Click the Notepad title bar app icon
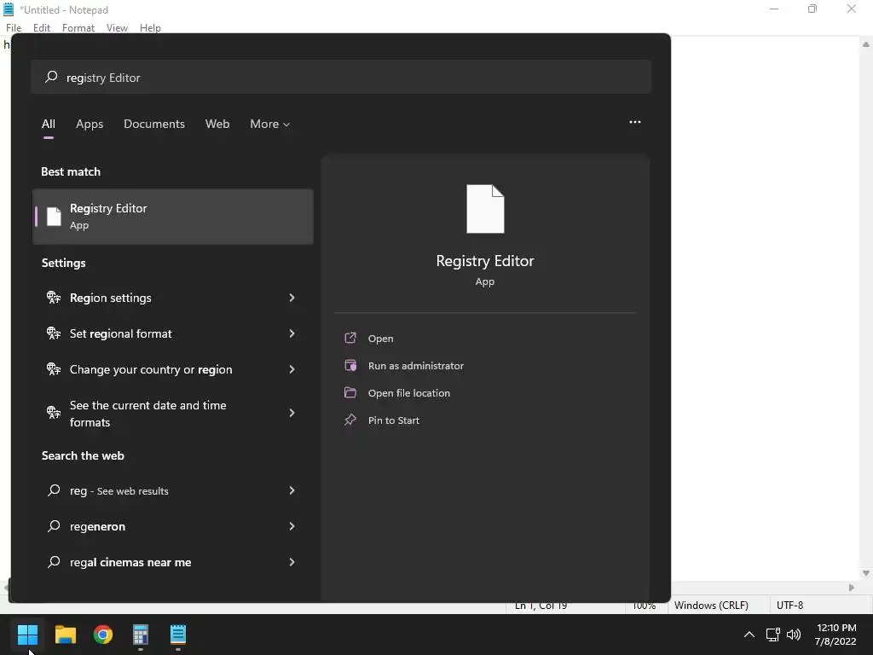The image size is (873, 655). click(9, 9)
